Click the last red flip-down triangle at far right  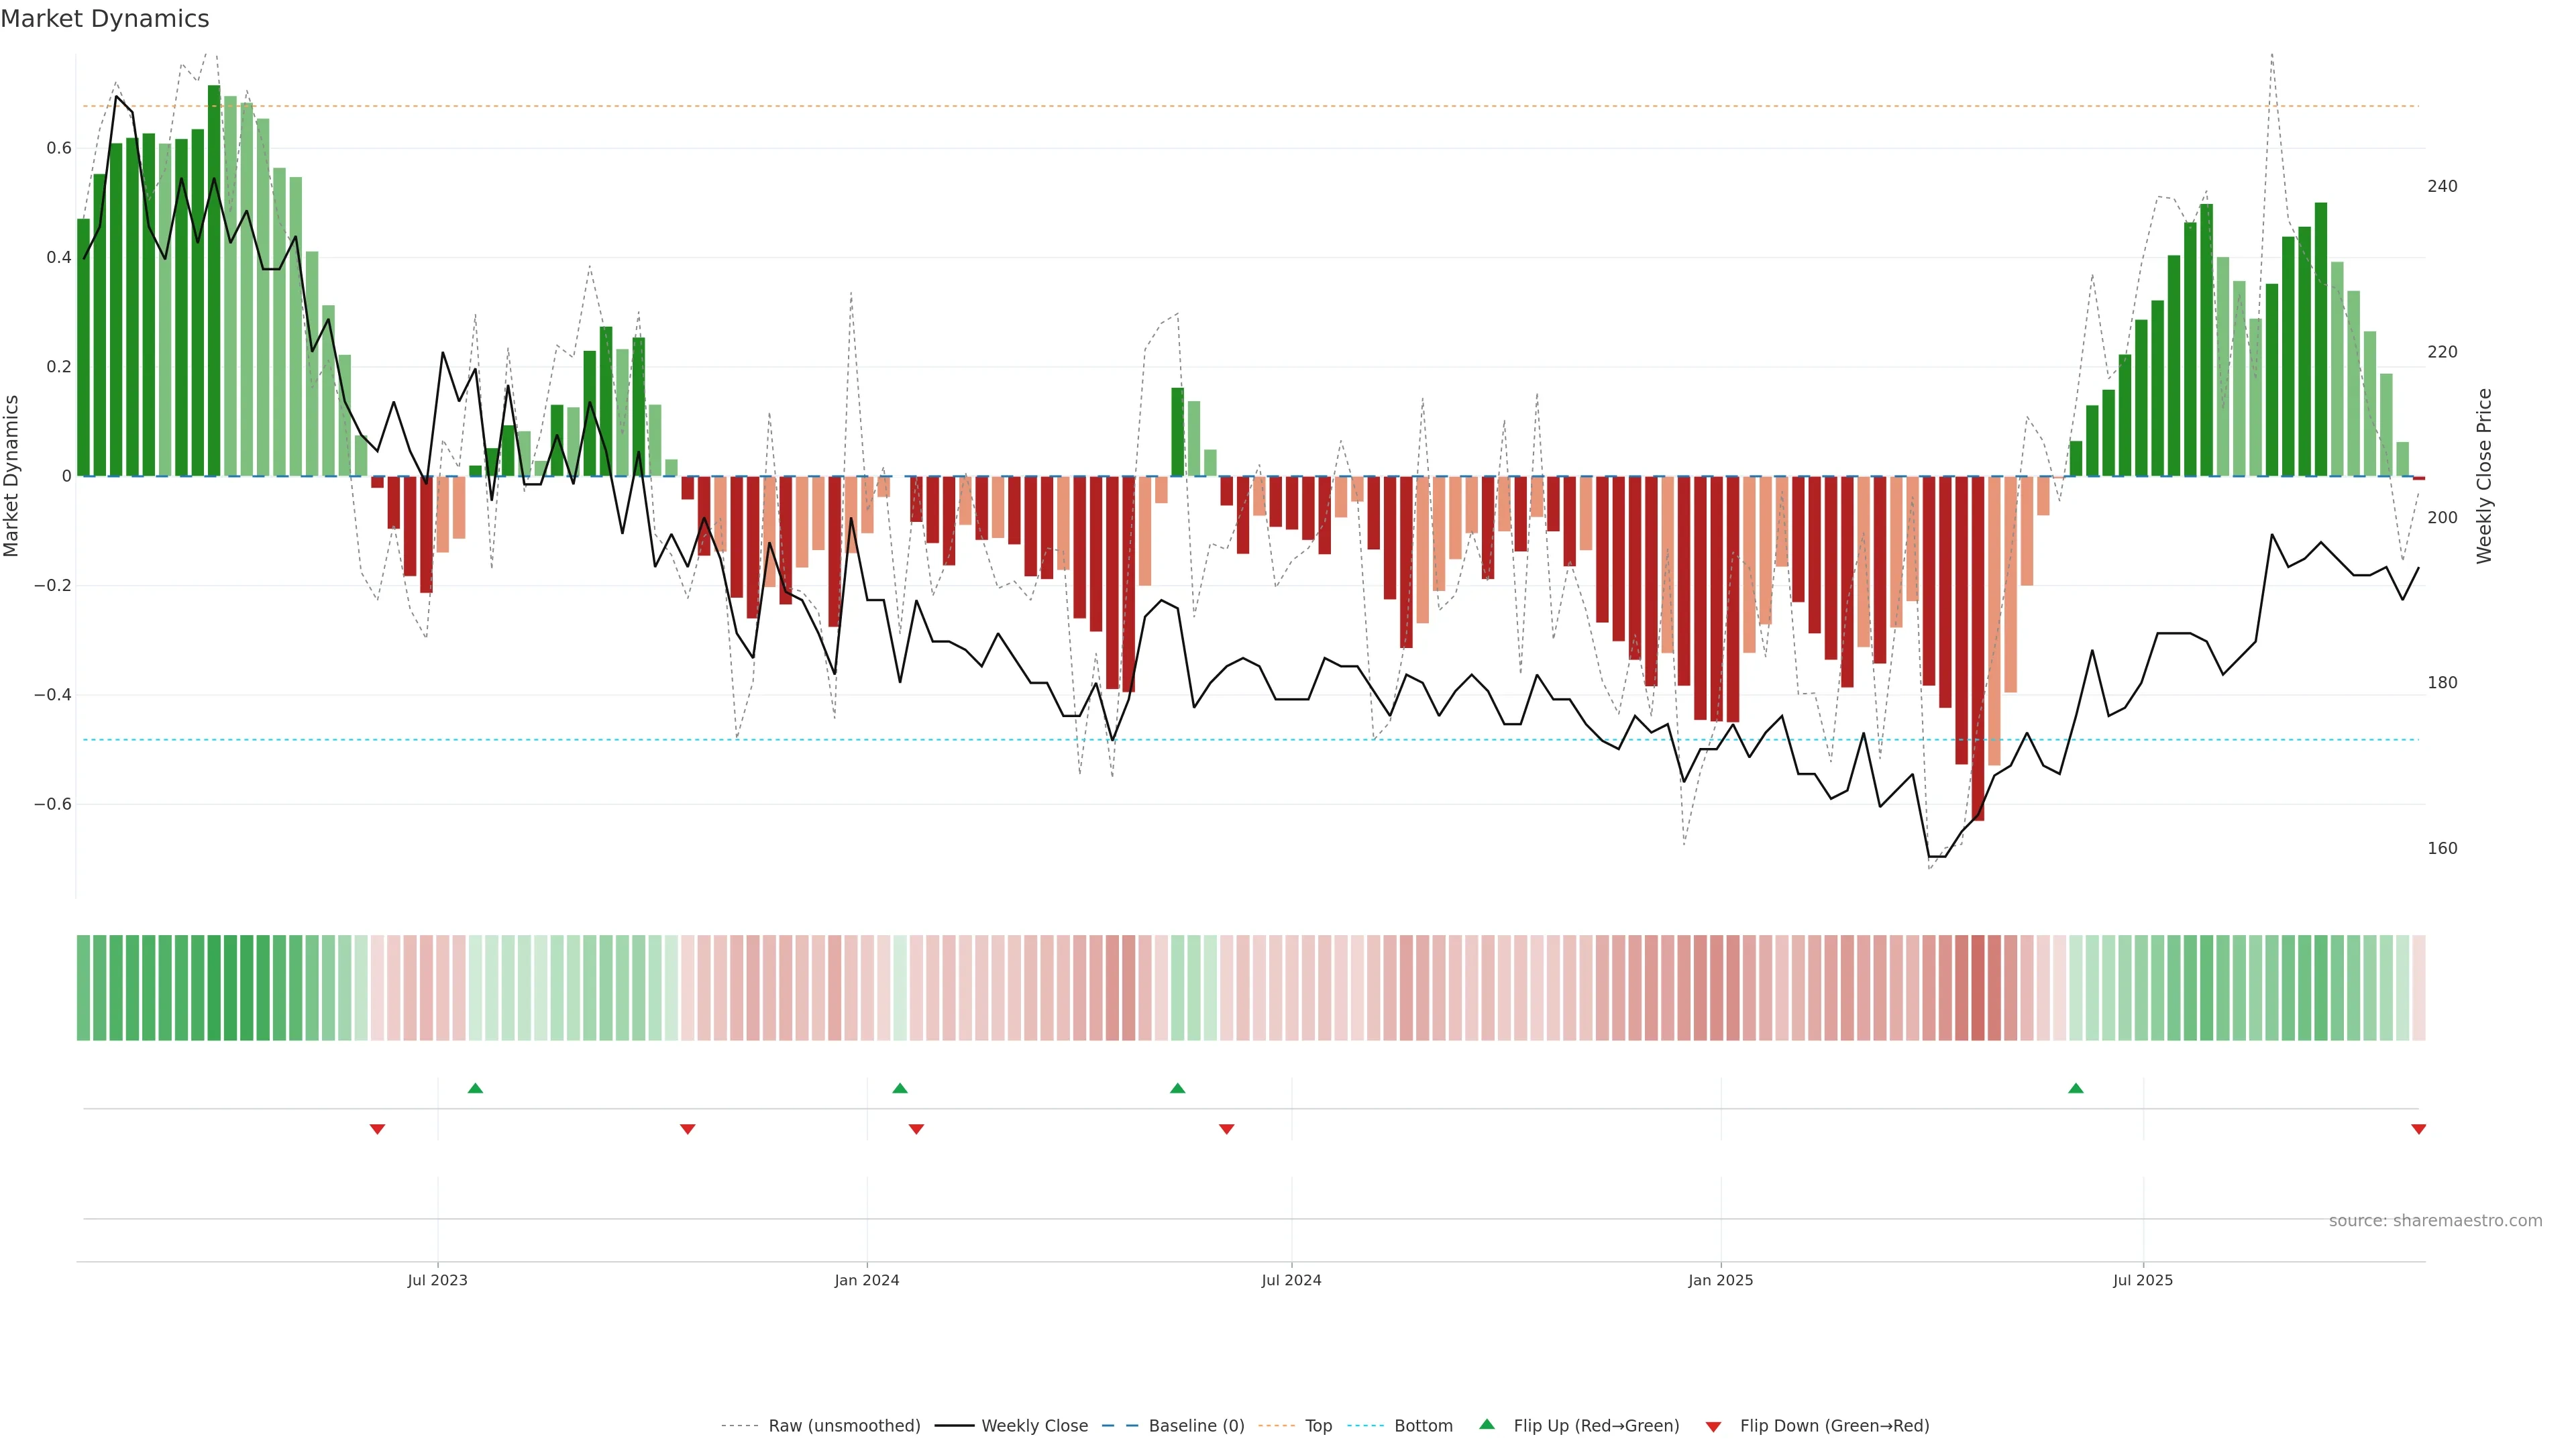coord(2418,1129)
